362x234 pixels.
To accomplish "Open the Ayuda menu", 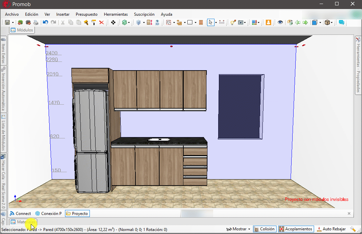I will tap(167, 14).
